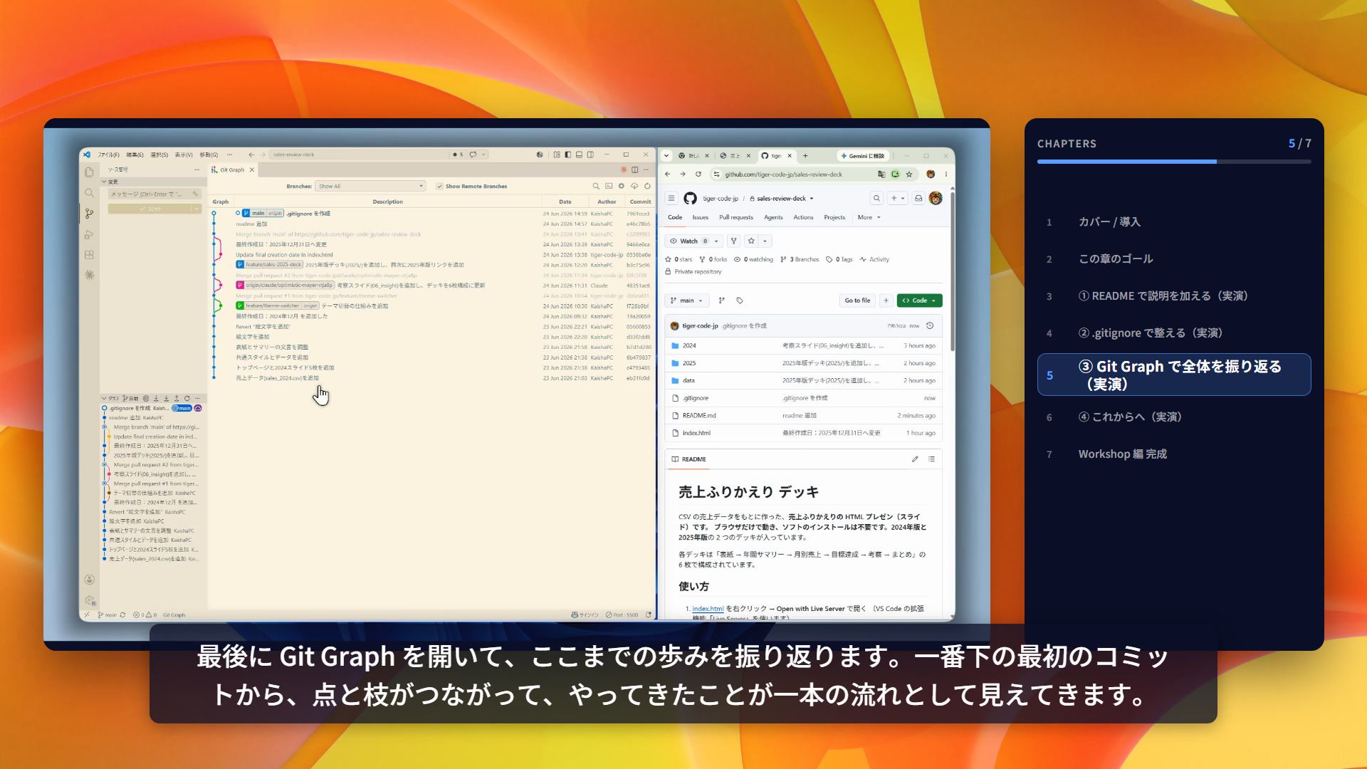Select chapter 6 ④ これからへ（実演）
The height and width of the screenshot is (769, 1367).
[1174, 417]
